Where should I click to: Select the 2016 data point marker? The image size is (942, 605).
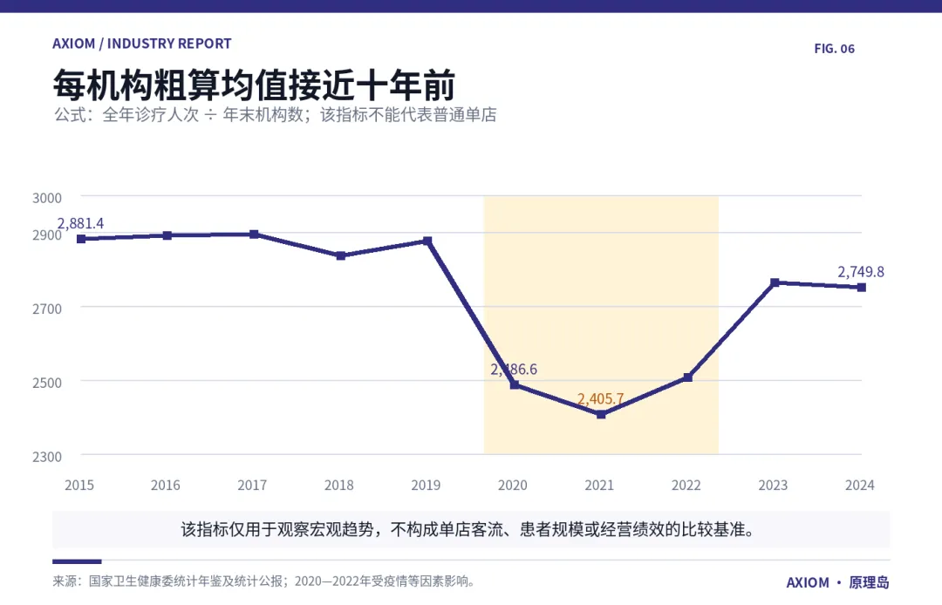click(167, 235)
